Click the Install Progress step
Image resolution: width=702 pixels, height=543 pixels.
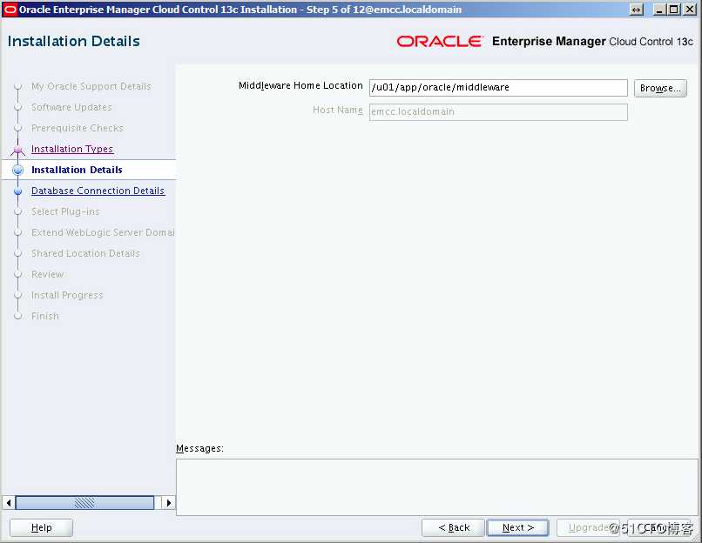(67, 295)
